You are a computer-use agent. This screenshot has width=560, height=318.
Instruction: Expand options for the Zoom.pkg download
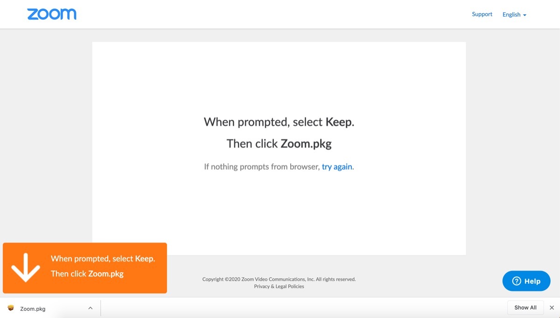click(x=90, y=308)
